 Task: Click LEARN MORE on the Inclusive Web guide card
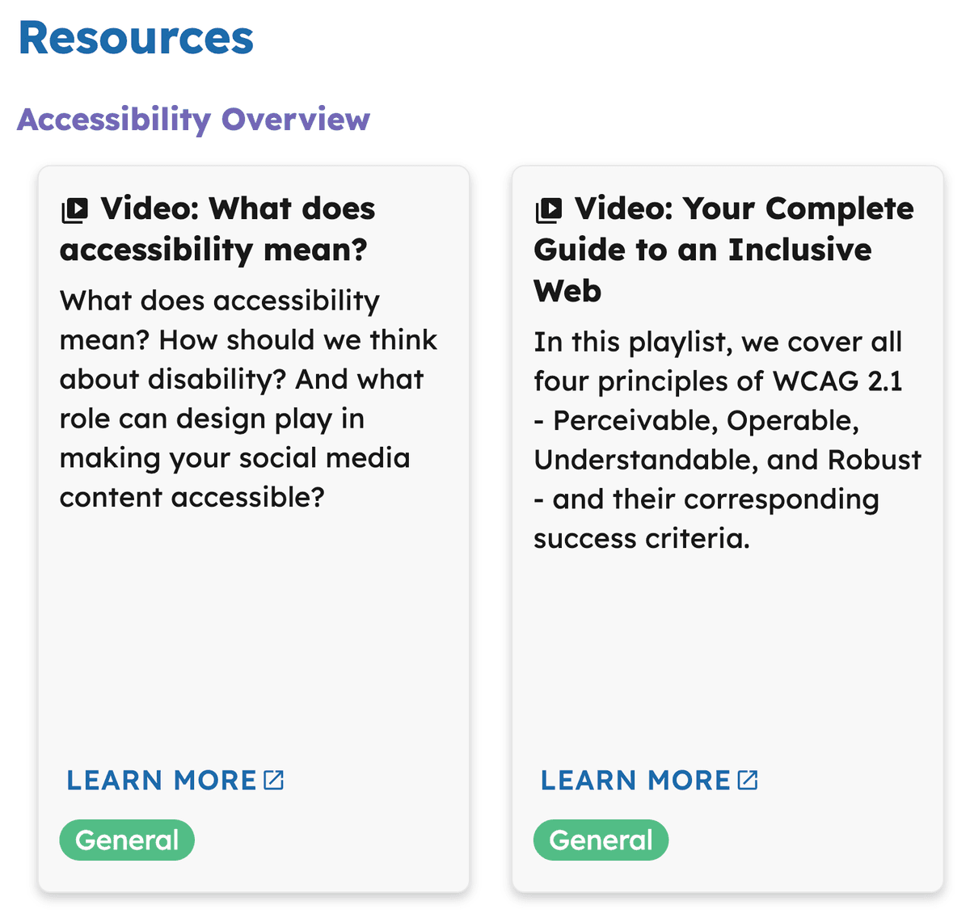(x=636, y=780)
